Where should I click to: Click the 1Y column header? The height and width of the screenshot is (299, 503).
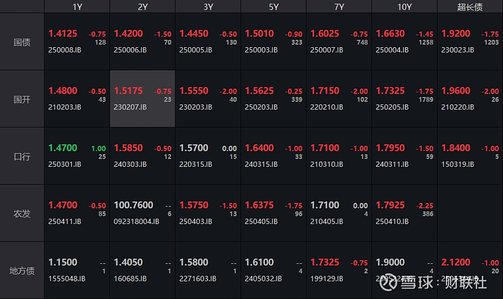click(77, 7)
